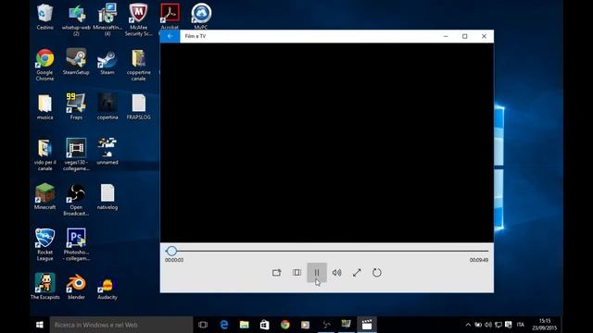Select the Fraps desktop shortcut

[76, 107]
